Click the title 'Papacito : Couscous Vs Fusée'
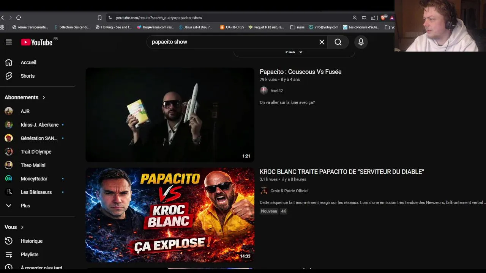Image resolution: width=486 pixels, height=273 pixels. pos(300,72)
